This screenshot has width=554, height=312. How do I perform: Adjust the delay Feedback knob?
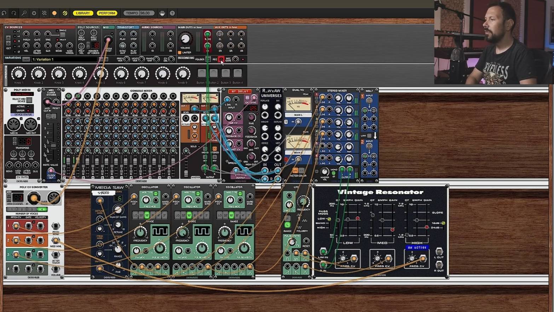pyautogui.click(x=251, y=131)
